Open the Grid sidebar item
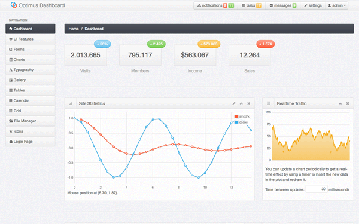 click(31, 111)
